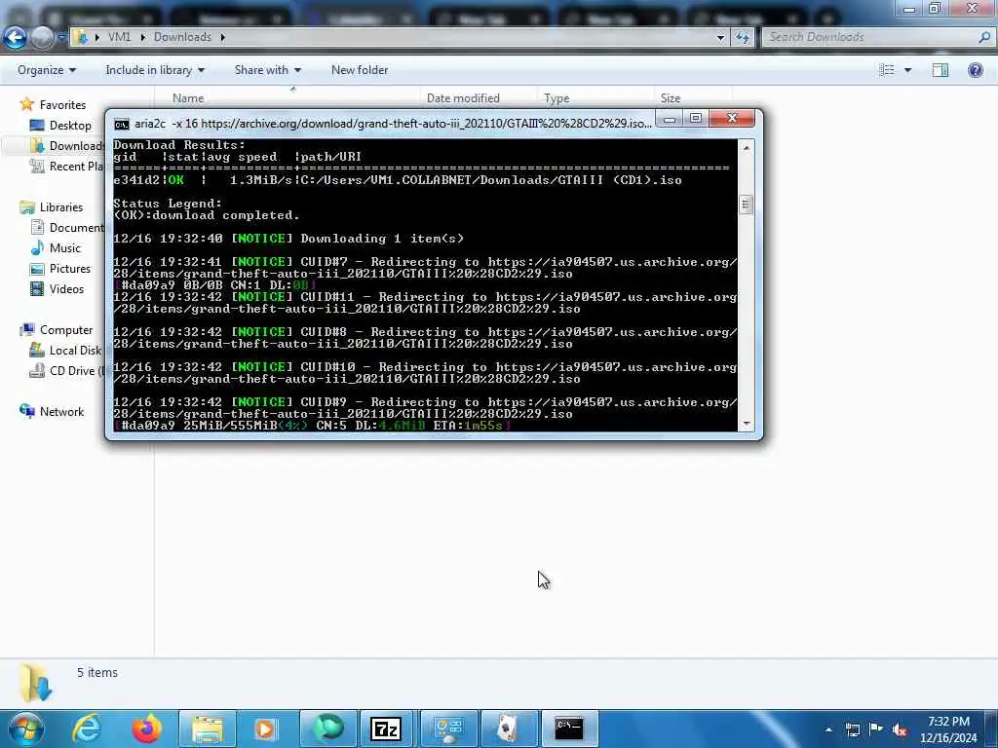Open the address bar history dropdown
Screen dimensions: 998x748
pos(720,38)
